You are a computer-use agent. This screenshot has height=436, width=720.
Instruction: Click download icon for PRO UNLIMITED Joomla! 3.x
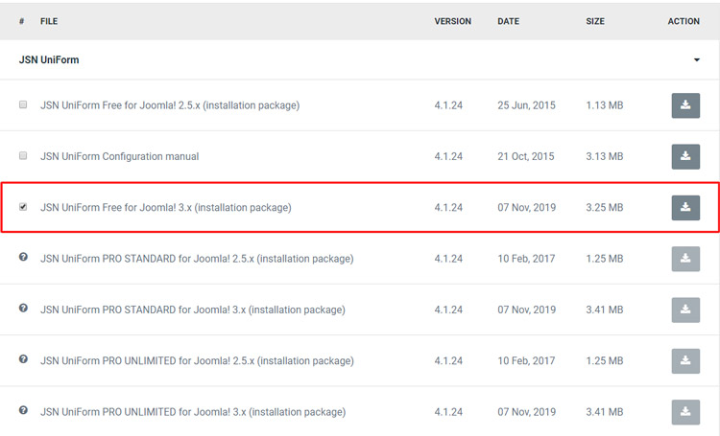pos(685,412)
